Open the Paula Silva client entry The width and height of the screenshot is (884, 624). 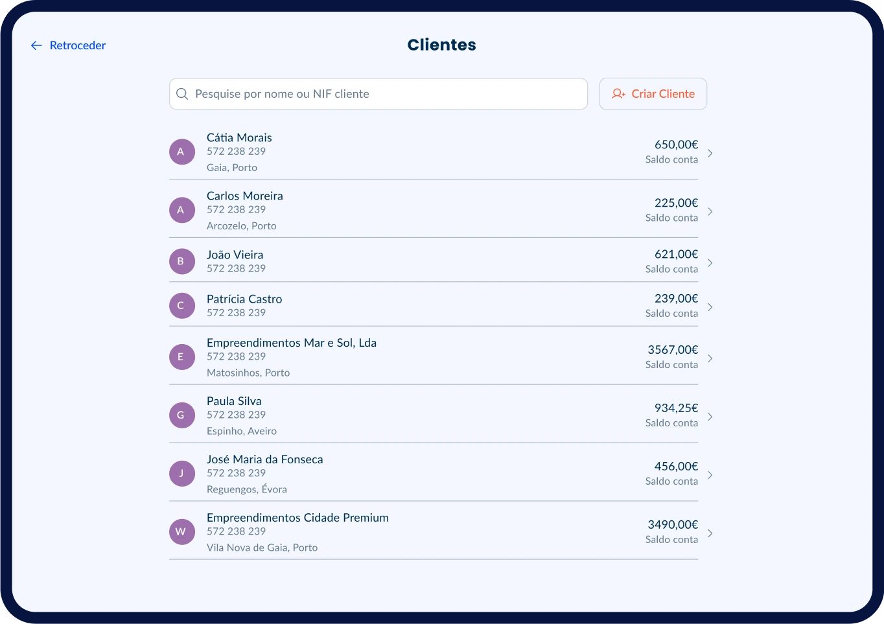234,401
